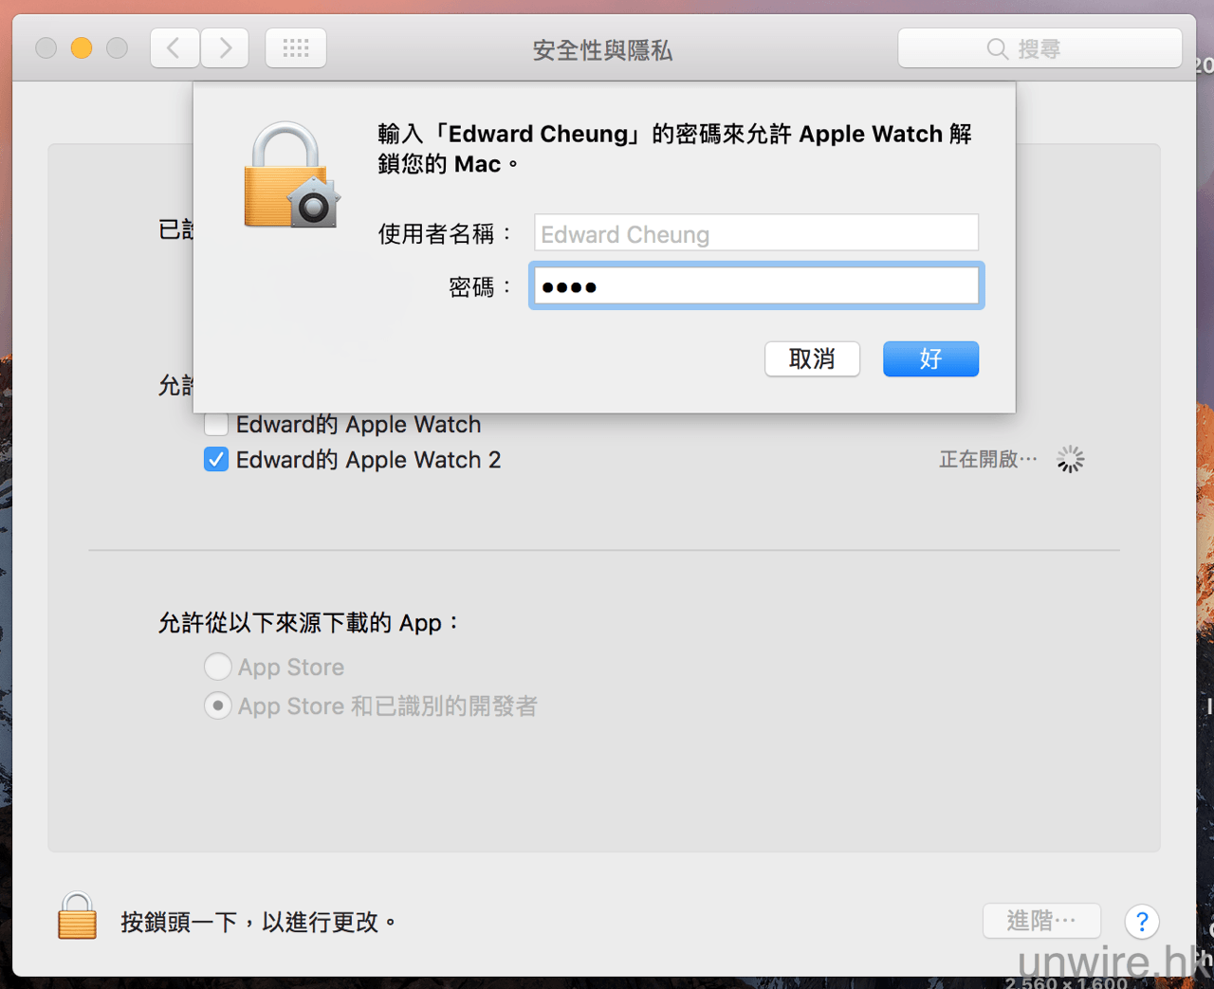Click the 安全性與隱私 window title
Image resolution: width=1214 pixels, height=989 pixels.
pos(602,50)
